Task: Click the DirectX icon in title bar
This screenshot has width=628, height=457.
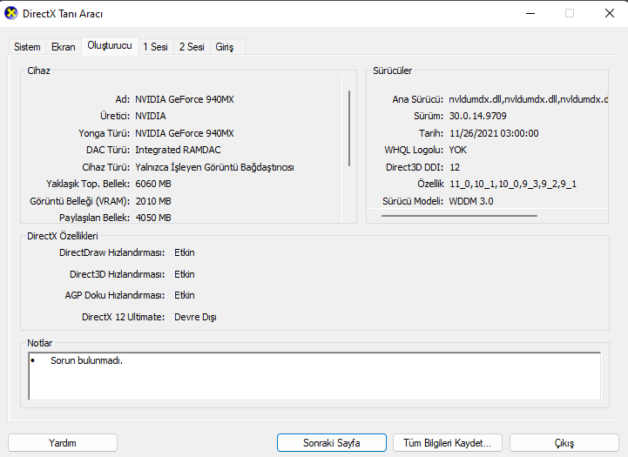Action: click(x=10, y=13)
